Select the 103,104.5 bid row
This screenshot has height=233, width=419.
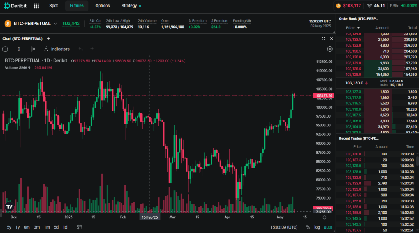(377, 127)
